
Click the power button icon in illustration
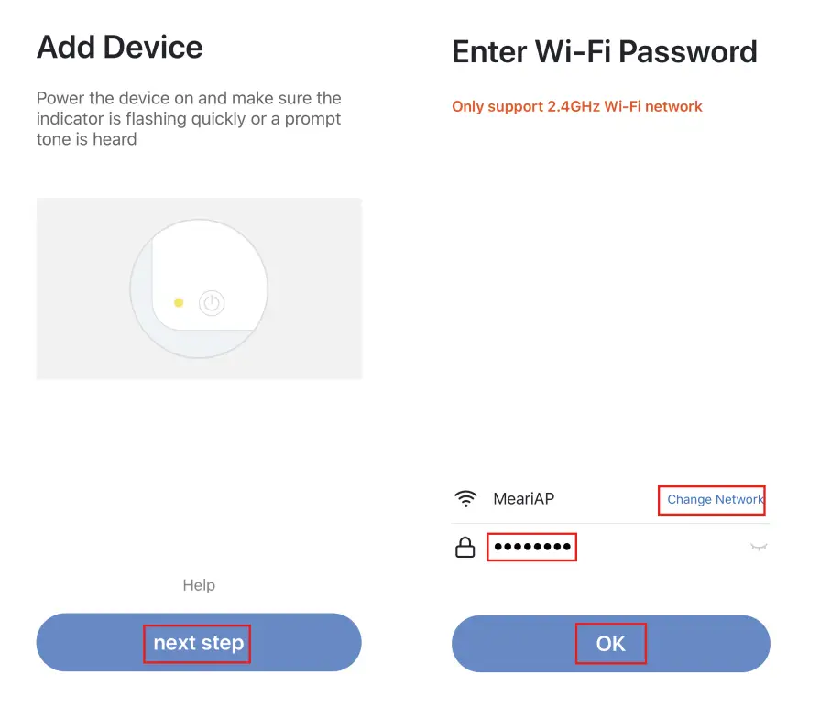tap(212, 303)
